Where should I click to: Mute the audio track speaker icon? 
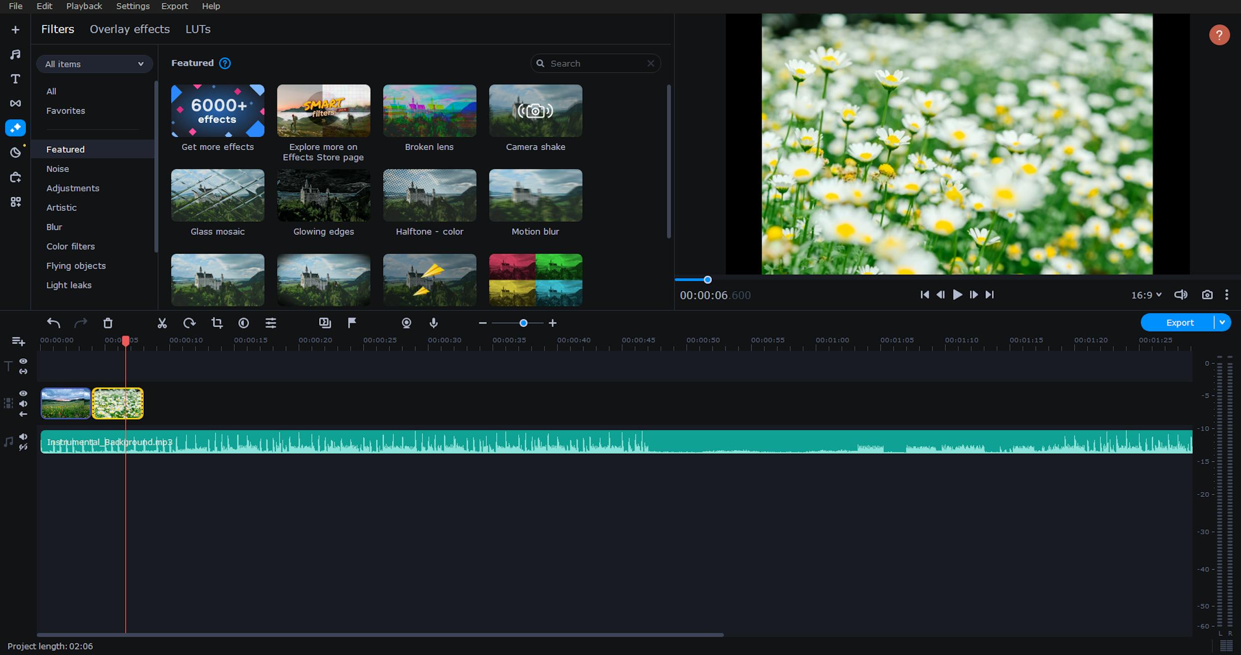23,437
